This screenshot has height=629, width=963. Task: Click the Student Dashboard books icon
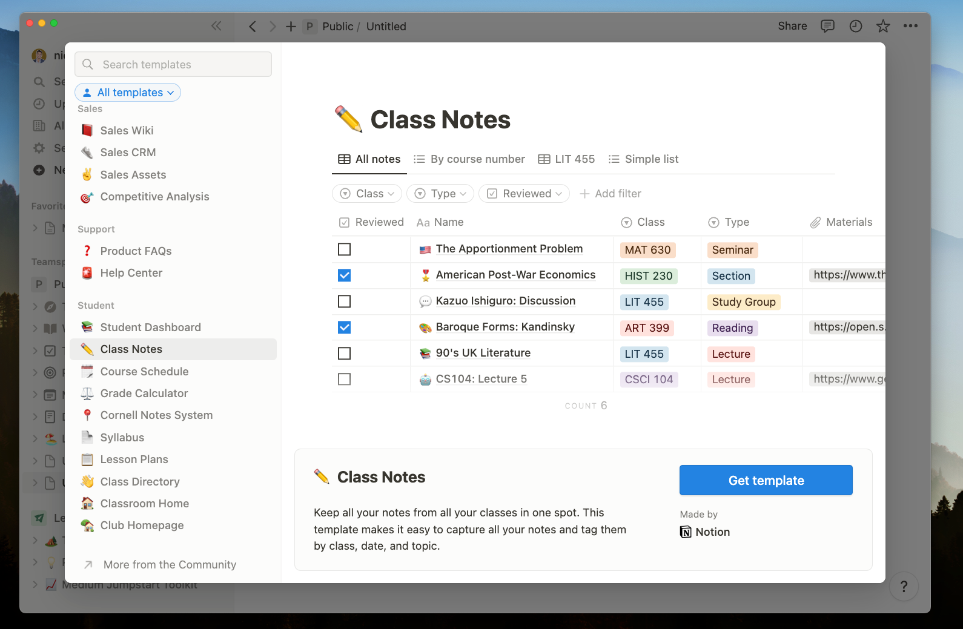tap(87, 327)
